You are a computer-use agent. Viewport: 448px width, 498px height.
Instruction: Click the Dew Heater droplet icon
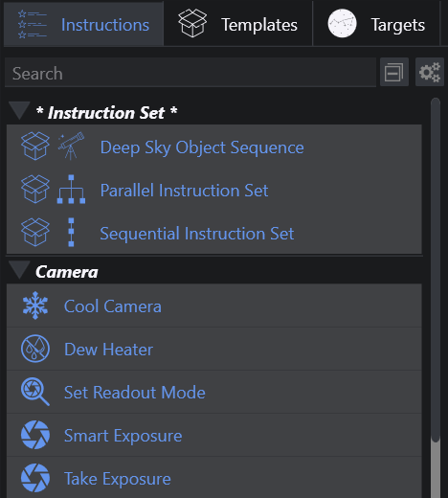[35, 349]
